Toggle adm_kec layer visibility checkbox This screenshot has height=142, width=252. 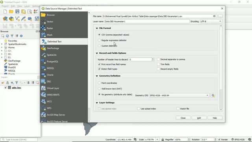click(x=6, y=88)
